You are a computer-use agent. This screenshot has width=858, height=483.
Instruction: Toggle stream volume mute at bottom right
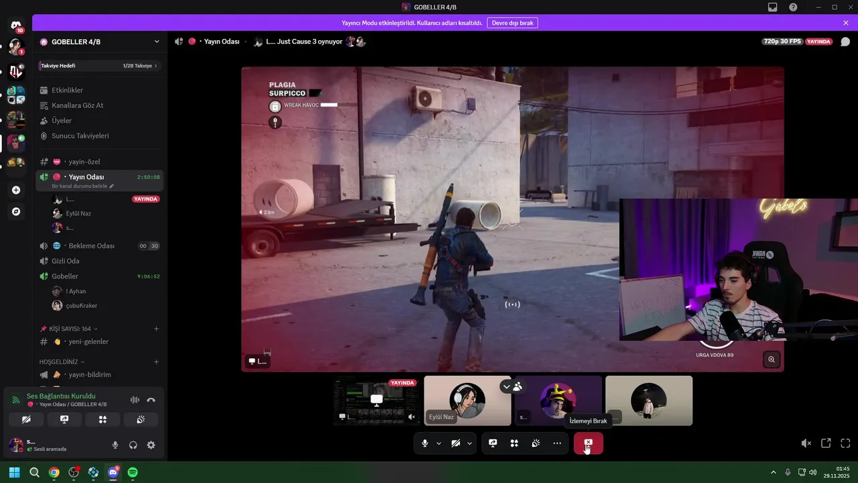pos(806,443)
